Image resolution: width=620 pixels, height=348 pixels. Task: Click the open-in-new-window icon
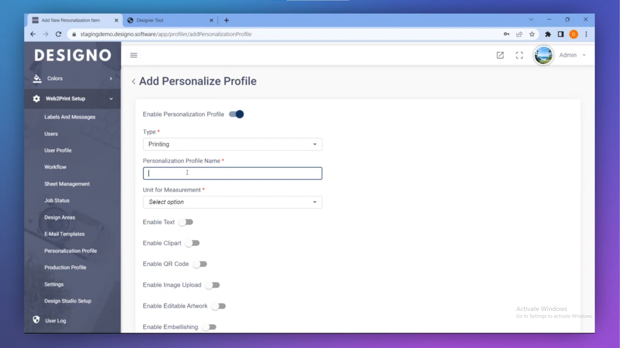(x=500, y=55)
